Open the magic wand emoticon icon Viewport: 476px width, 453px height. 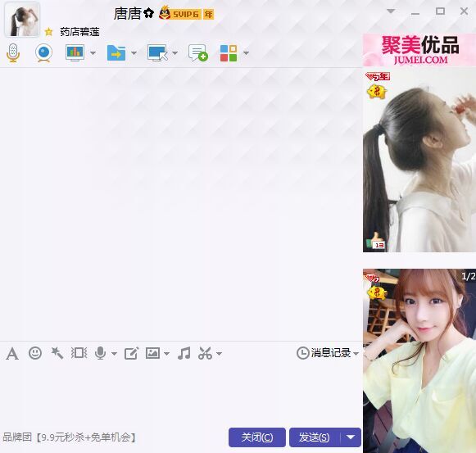pyautogui.click(x=57, y=353)
